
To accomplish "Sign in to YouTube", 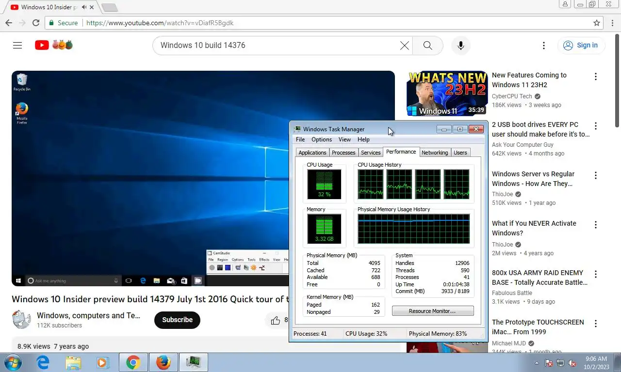I will 581,45.
